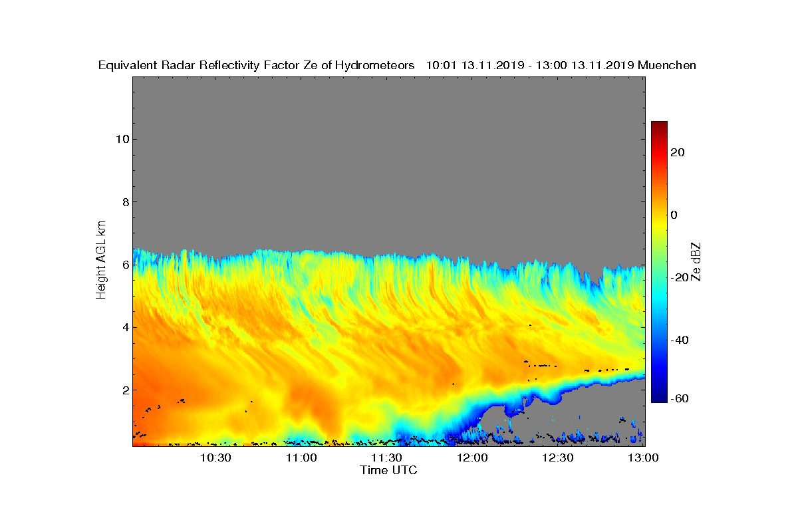Click the plot title text
Screen dimensions: 798x532
coord(397,65)
